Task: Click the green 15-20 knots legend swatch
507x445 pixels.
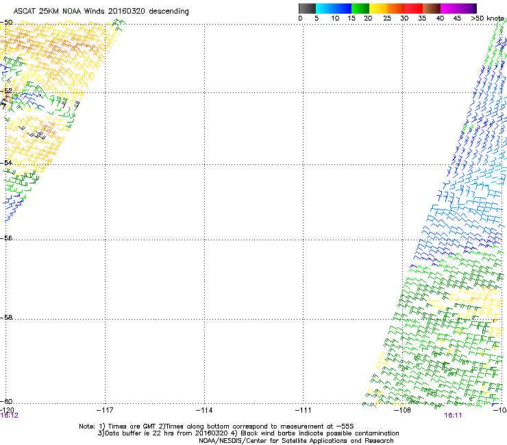Action: 360,8
